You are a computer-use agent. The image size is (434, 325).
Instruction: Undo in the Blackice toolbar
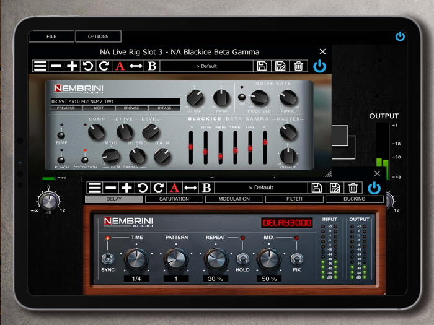(88, 66)
